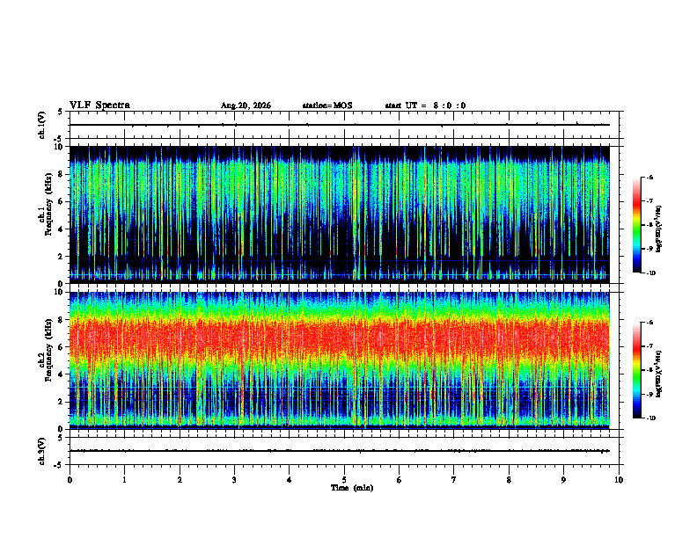Image resolution: width=697 pixels, height=538 pixels.
Task: Click the -10 label on ch.2 colorbar
Action: 649,418
